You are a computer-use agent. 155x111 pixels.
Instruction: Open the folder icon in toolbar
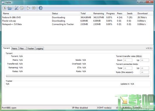[x=10, y=8]
